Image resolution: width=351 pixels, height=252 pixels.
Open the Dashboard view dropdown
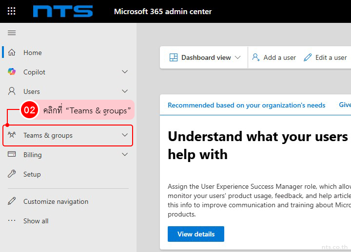tap(205, 57)
